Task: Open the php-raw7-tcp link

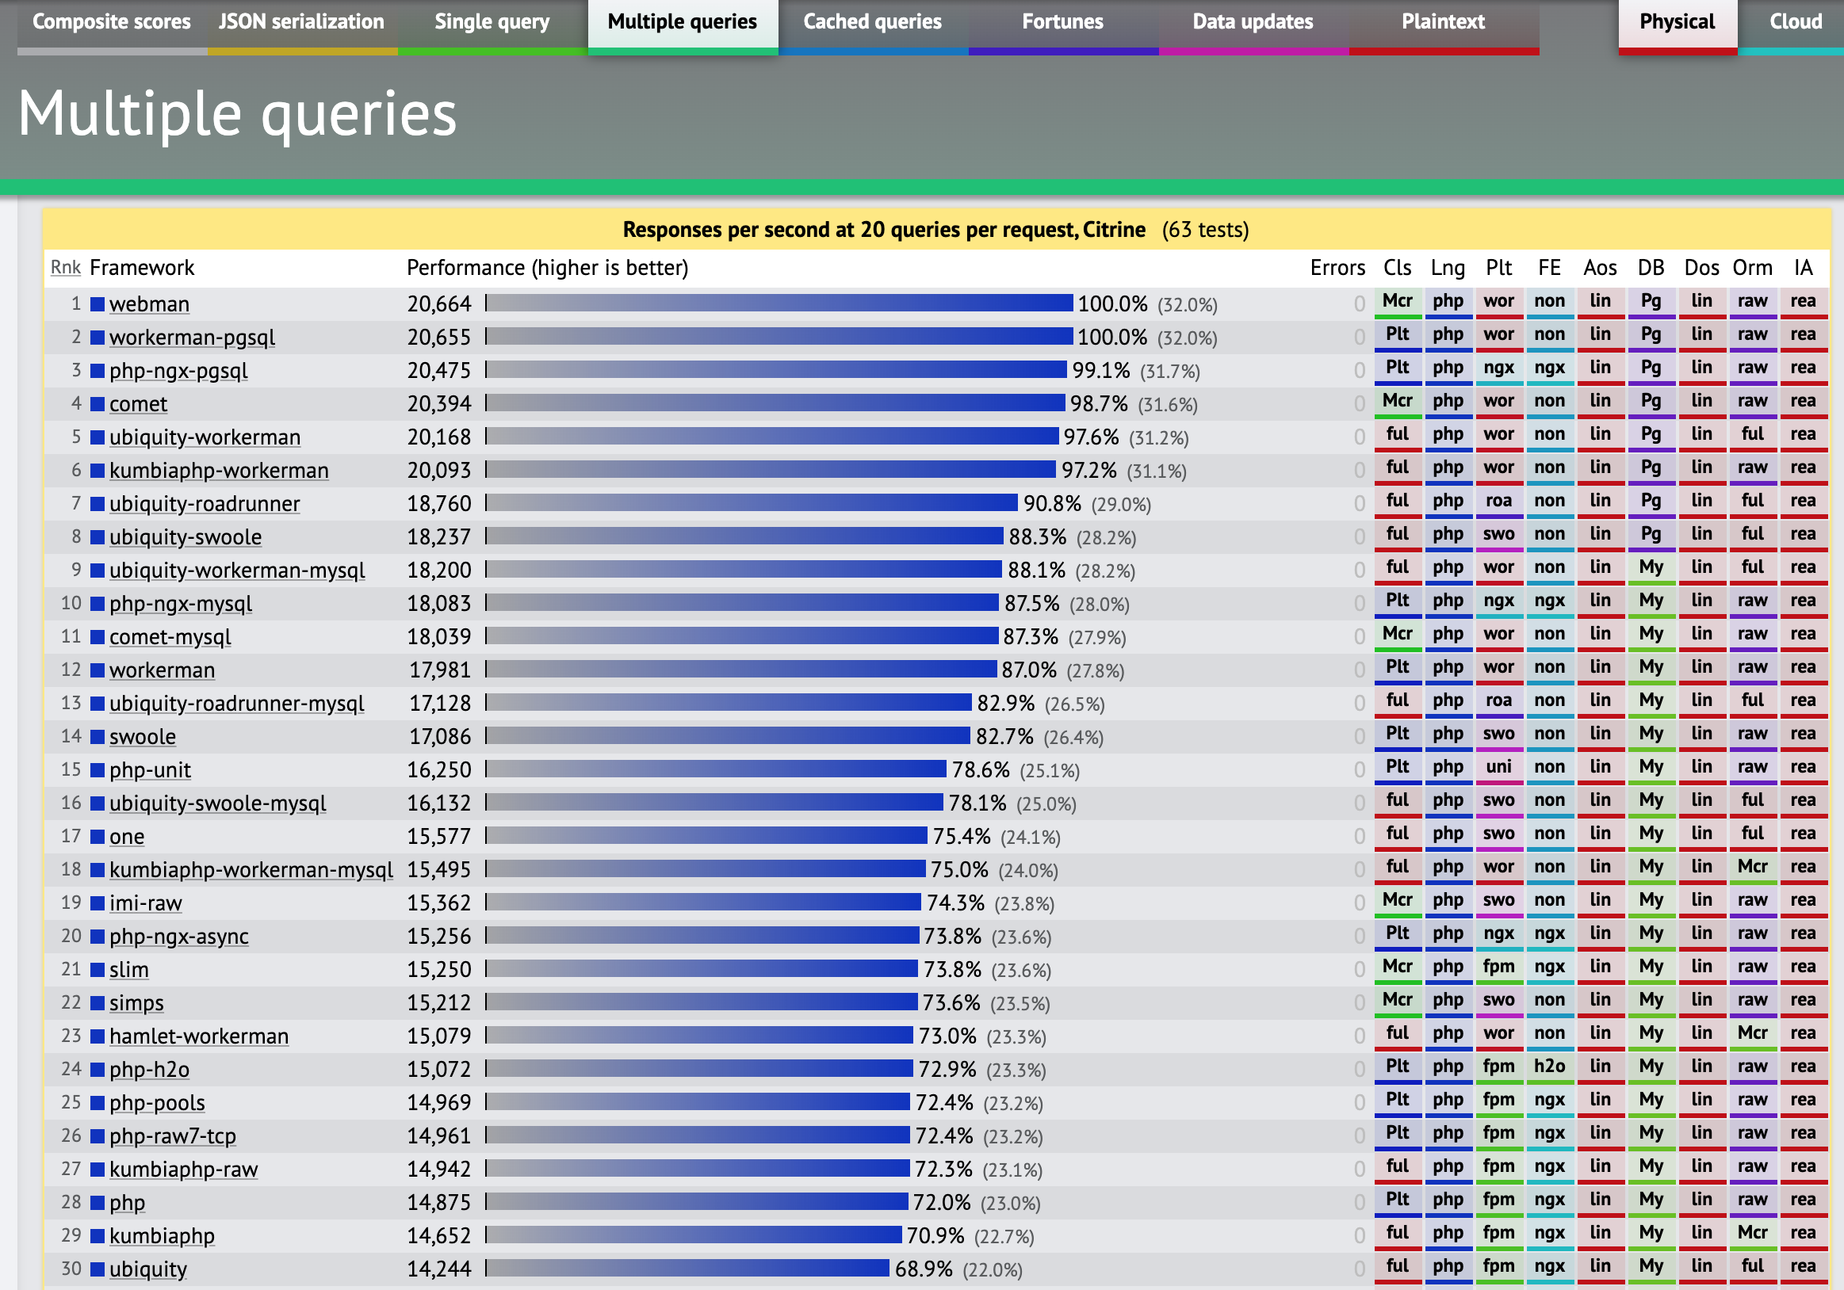Action: (x=173, y=1137)
